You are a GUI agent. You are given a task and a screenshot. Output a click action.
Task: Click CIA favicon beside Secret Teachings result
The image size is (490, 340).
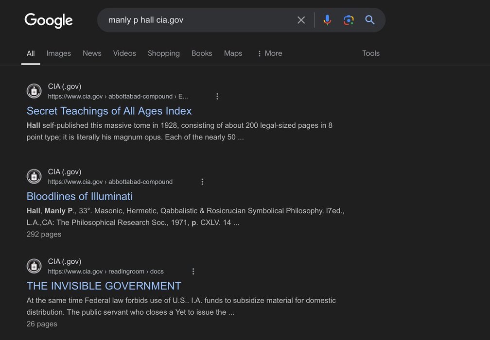34,91
